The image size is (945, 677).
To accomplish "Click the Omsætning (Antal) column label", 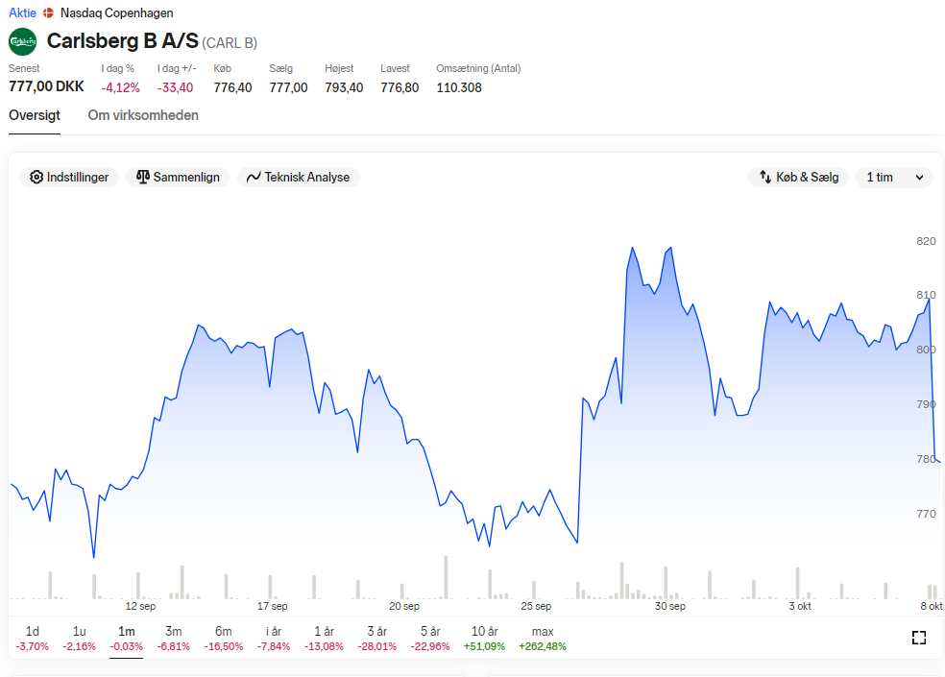I will (x=478, y=68).
